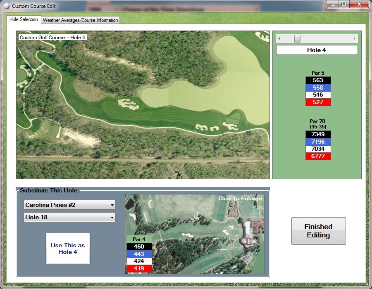This screenshot has height=289, width=372.
Task: Click the hole selector slider thumb
Action: (297, 38)
